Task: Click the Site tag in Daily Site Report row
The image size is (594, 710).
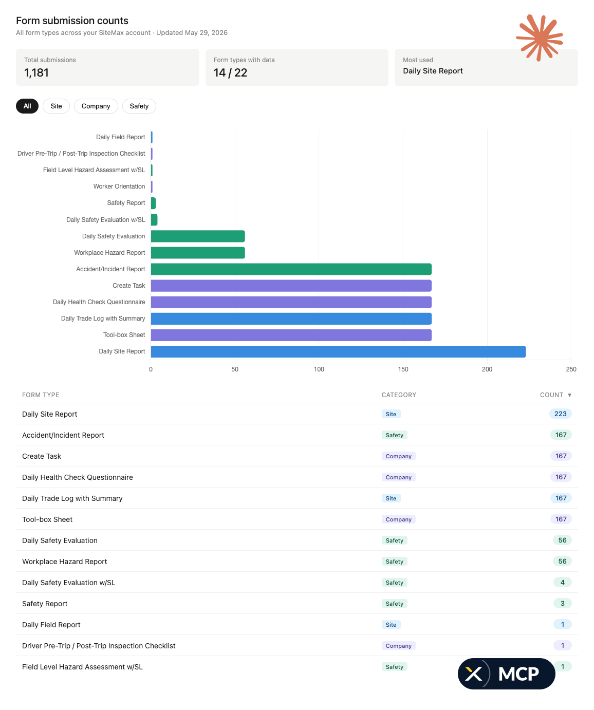Action: click(x=391, y=414)
